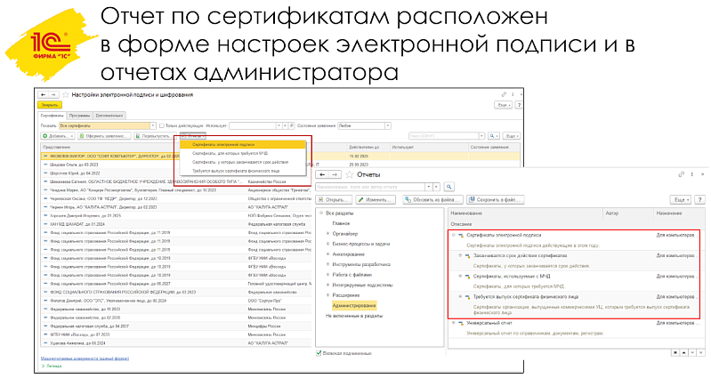Star the Настройки электронной подписи и шифрования form
Screen dimensions: 711x378
click(65, 95)
